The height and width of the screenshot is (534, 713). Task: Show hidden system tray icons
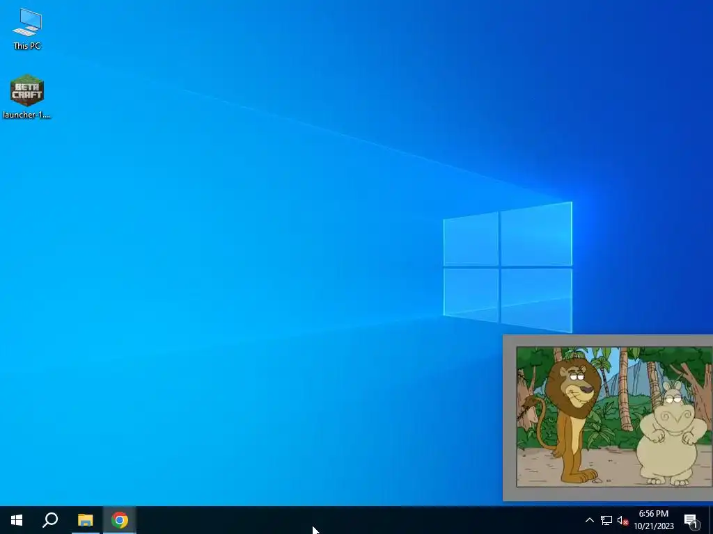click(589, 520)
